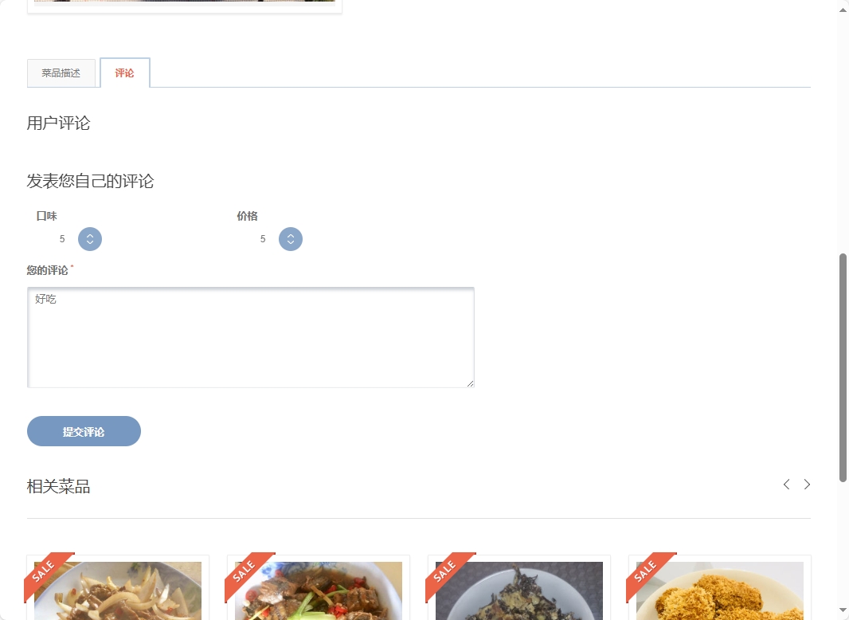Select the 评论 tab

(x=124, y=73)
